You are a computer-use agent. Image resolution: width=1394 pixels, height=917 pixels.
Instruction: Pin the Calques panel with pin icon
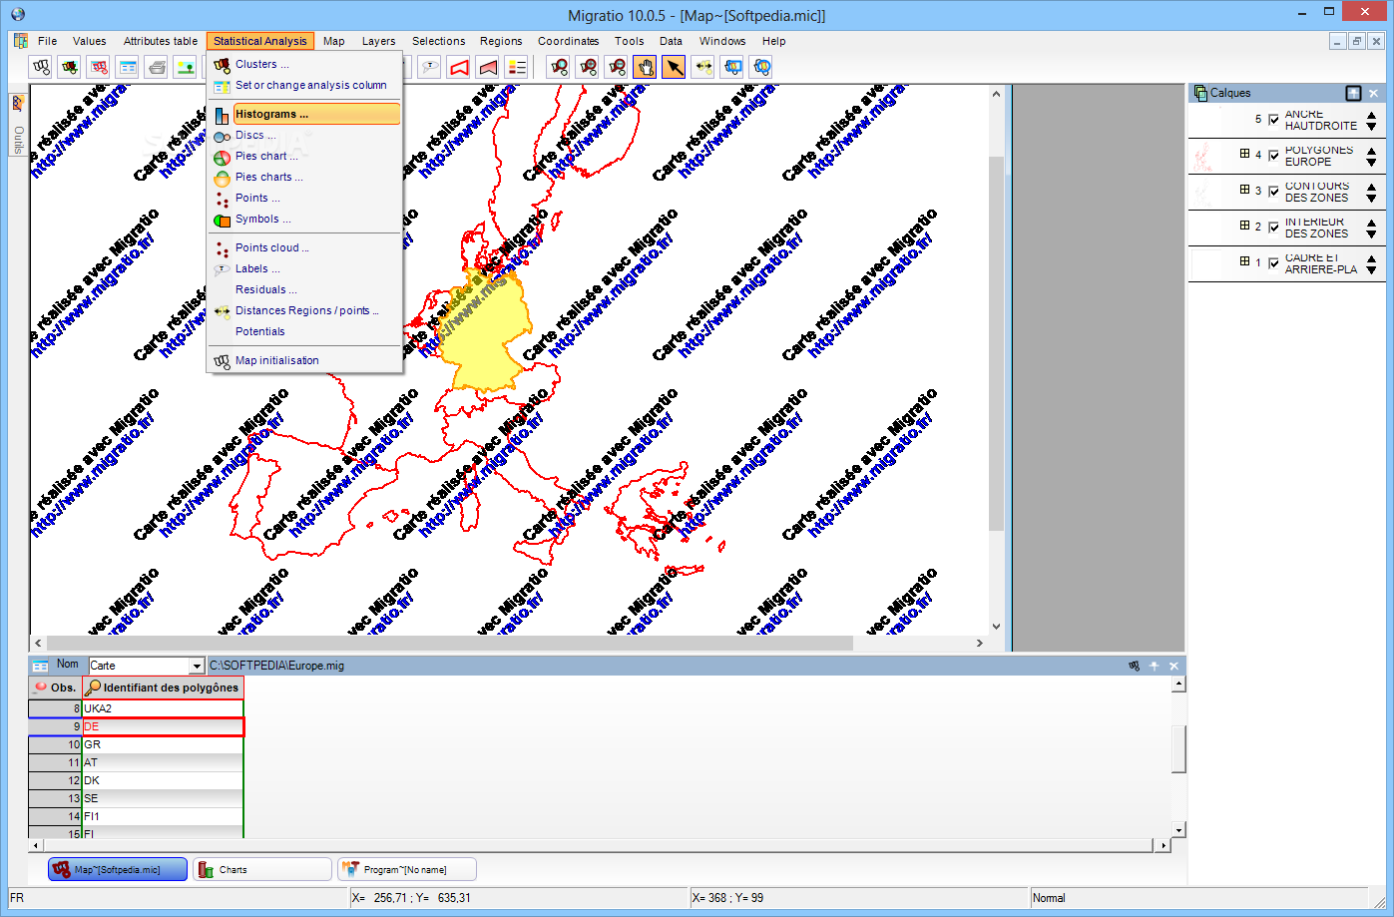tap(1353, 93)
